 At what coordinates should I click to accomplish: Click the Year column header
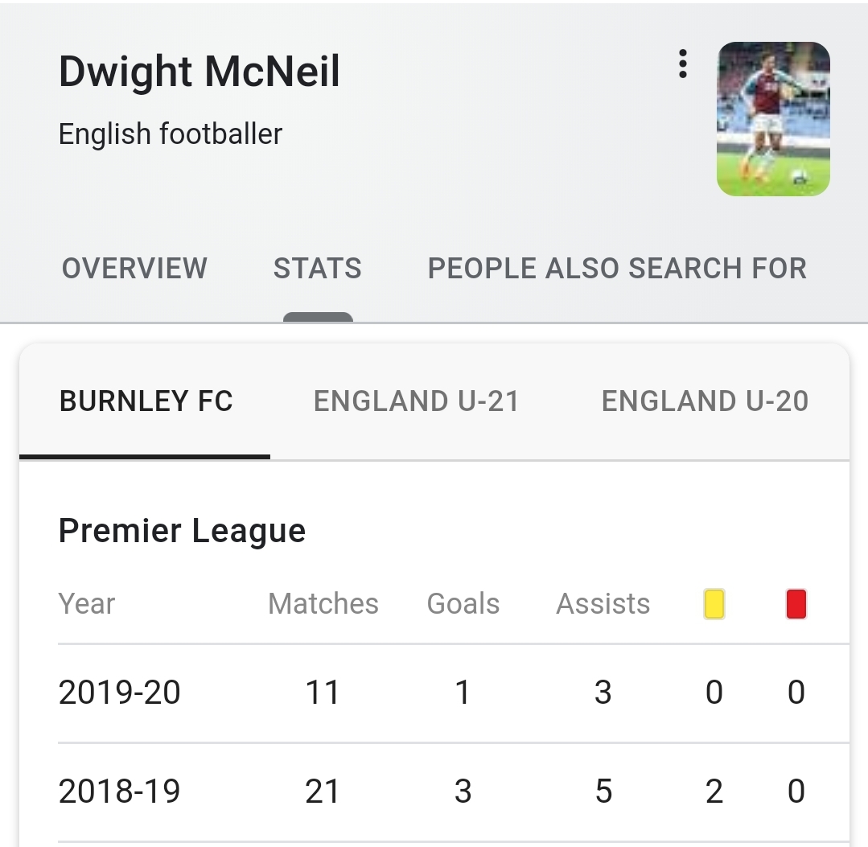pos(87,603)
